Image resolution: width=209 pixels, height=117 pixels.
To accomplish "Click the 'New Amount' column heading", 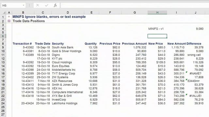I will pos(176,44).
